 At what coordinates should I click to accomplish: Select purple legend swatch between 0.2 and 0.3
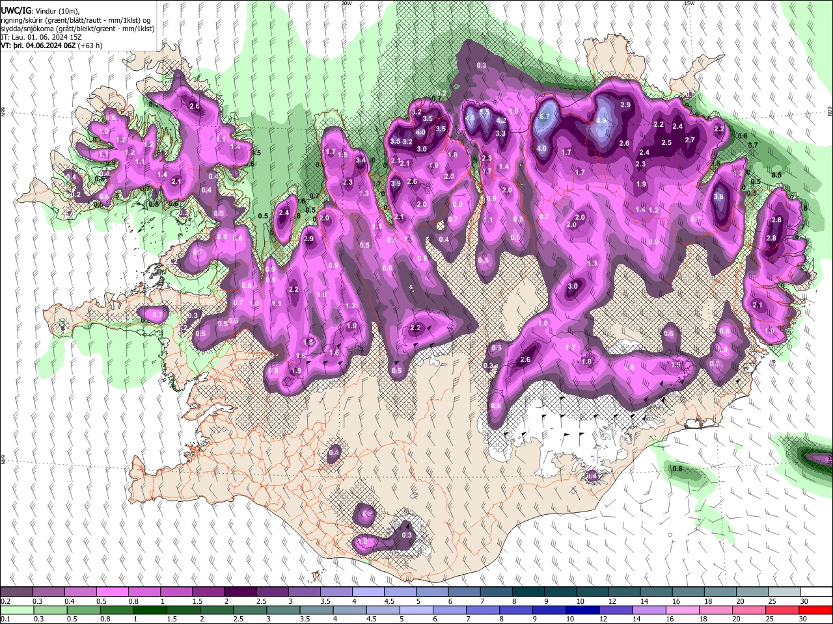[x=17, y=592]
